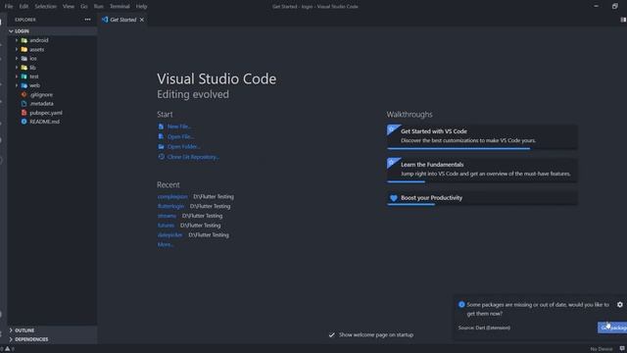The height and width of the screenshot is (353, 627).
Task: Click the VS Code icon on Get Started tab
Action: [105, 20]
